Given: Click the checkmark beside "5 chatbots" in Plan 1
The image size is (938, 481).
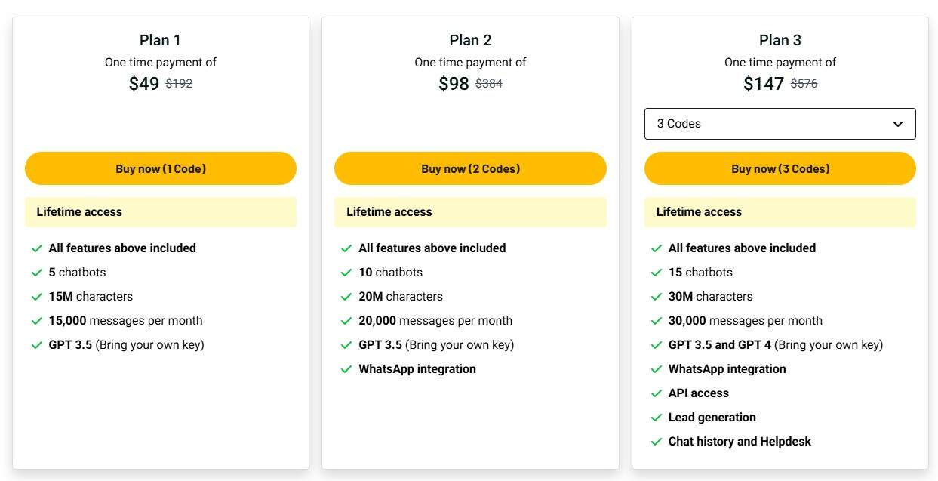Looking at the screenshot, I should click(x=36, y=272).
